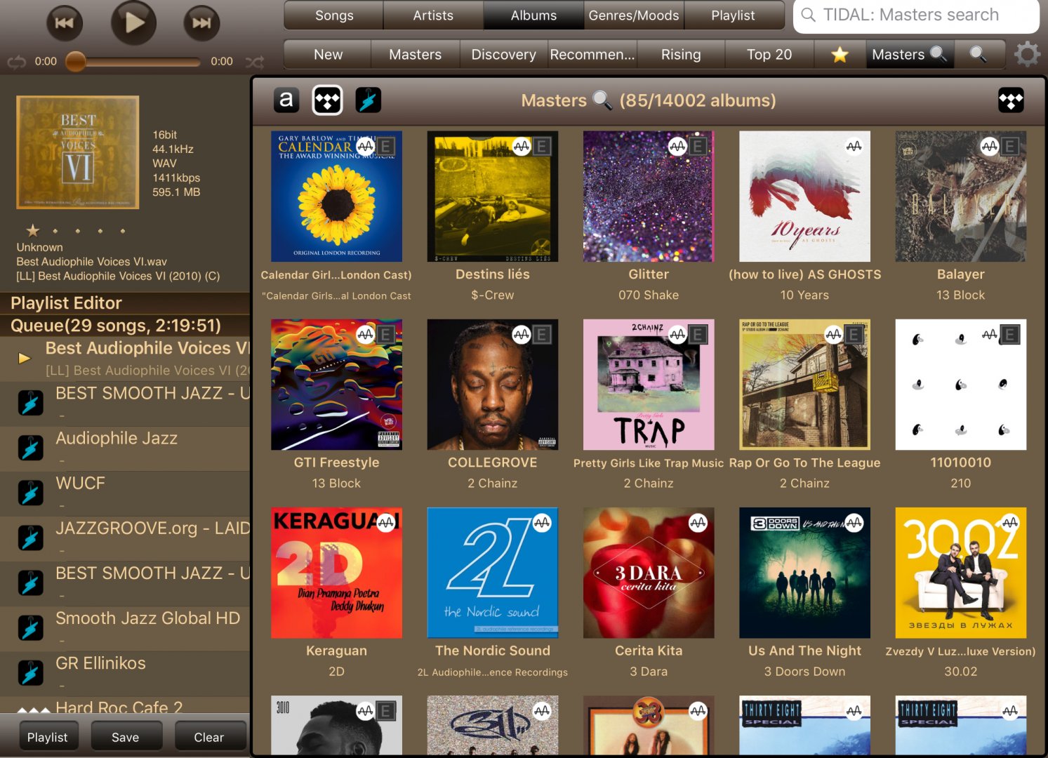Rate current track one star
This screenshot has width=1048, height=758.
click(32, 230)
